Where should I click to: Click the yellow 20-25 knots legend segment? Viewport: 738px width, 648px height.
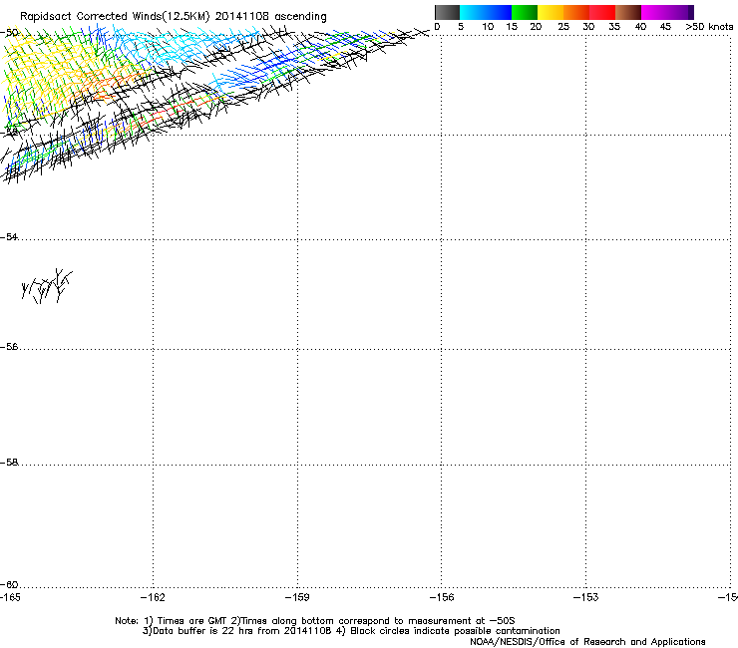pos(551,12)
